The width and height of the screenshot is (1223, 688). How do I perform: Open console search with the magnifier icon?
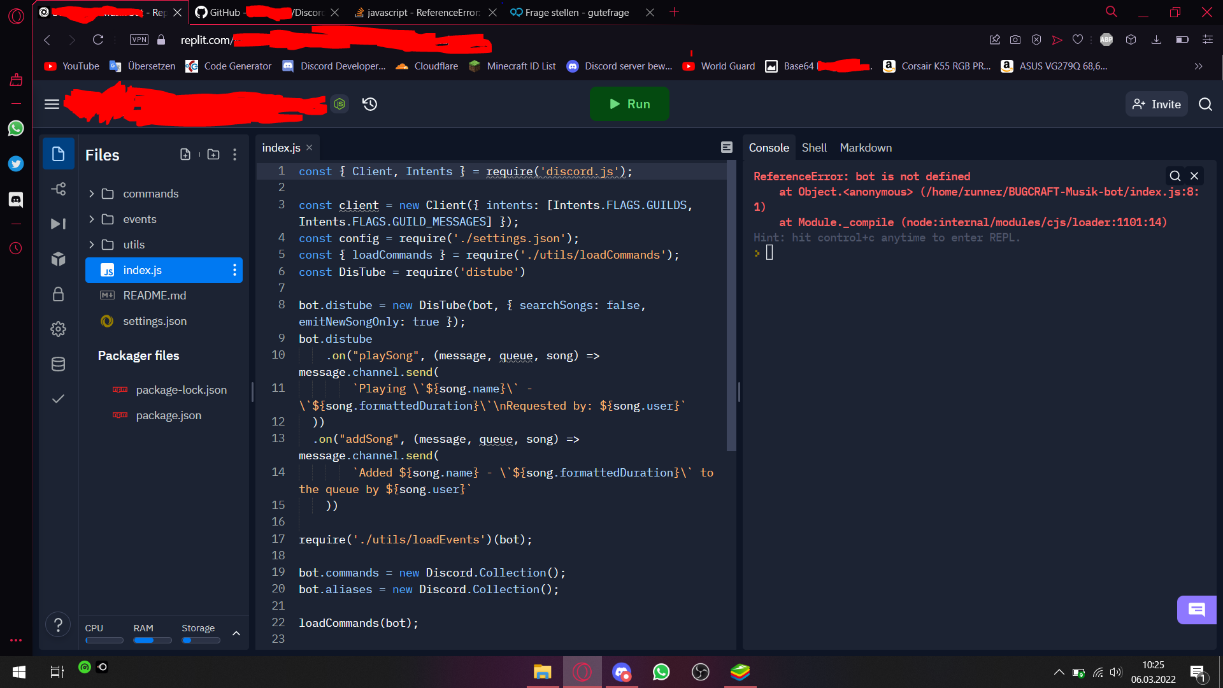tap(1174, 176)
